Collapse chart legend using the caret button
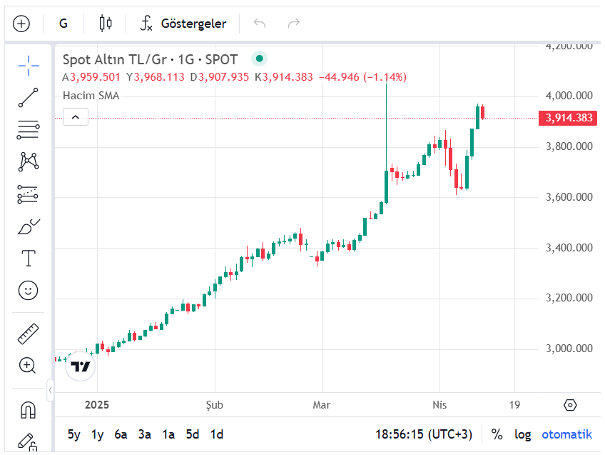The width and height of the screenshot is (605, 455). coord(76,116)
